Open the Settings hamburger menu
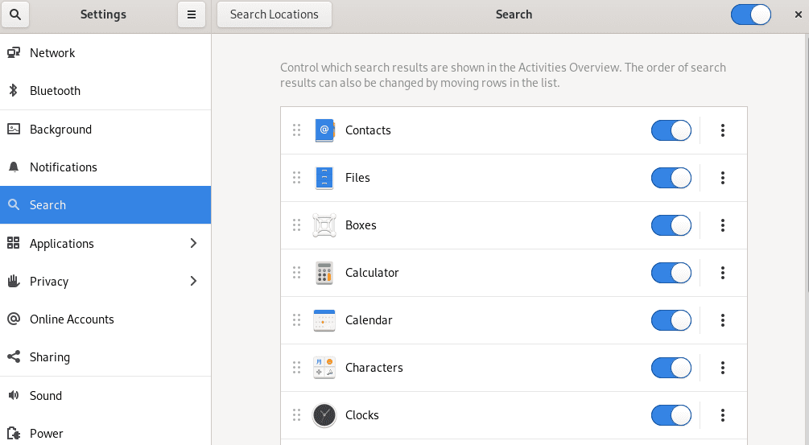 (192, 14)
